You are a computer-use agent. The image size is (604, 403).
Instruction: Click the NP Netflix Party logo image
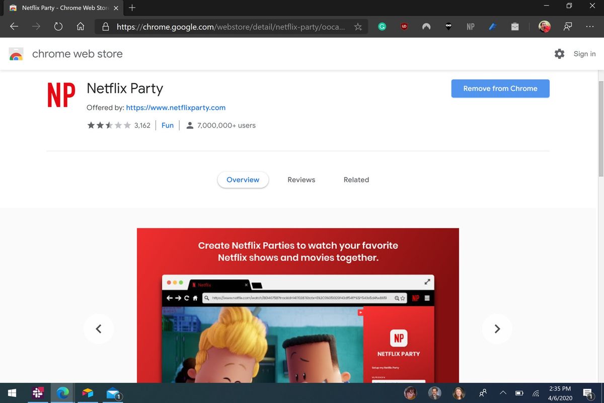60,94
